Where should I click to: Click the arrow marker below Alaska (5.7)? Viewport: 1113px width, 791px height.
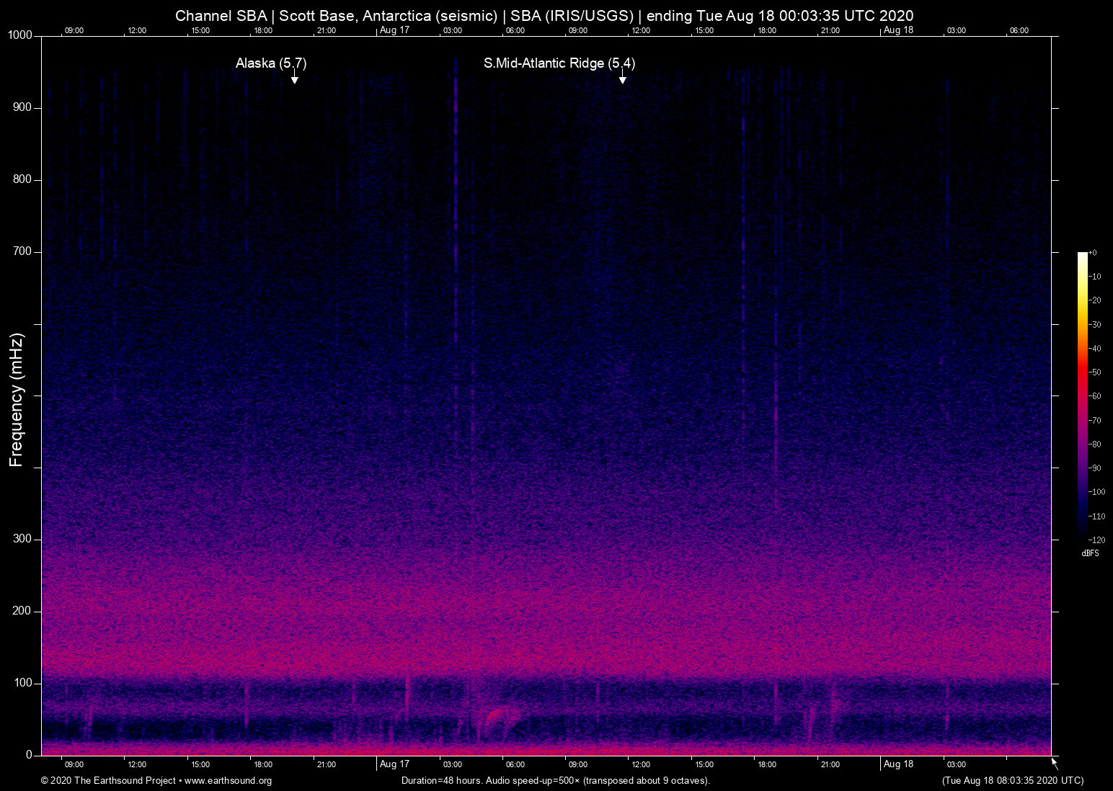click(294, 77)
